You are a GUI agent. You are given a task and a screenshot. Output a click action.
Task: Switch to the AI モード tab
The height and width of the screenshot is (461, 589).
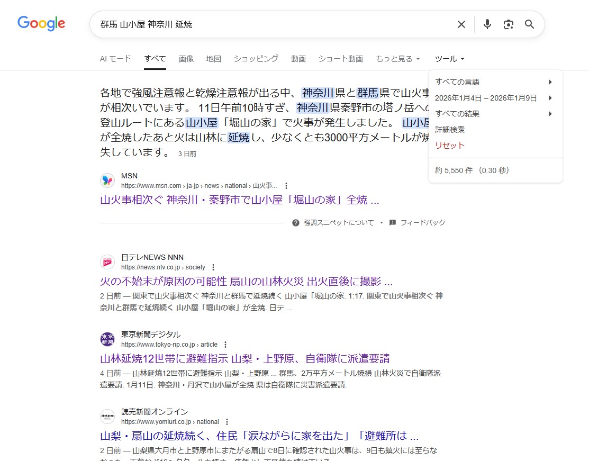point(115,59)
